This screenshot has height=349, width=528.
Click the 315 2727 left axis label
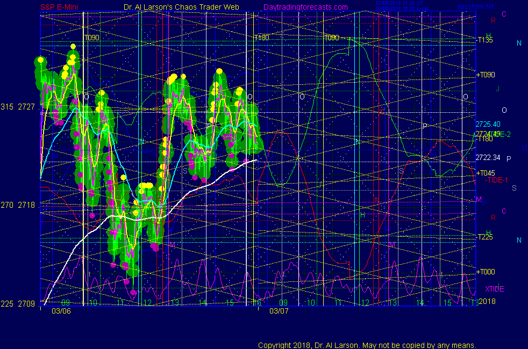coord(19,107)
